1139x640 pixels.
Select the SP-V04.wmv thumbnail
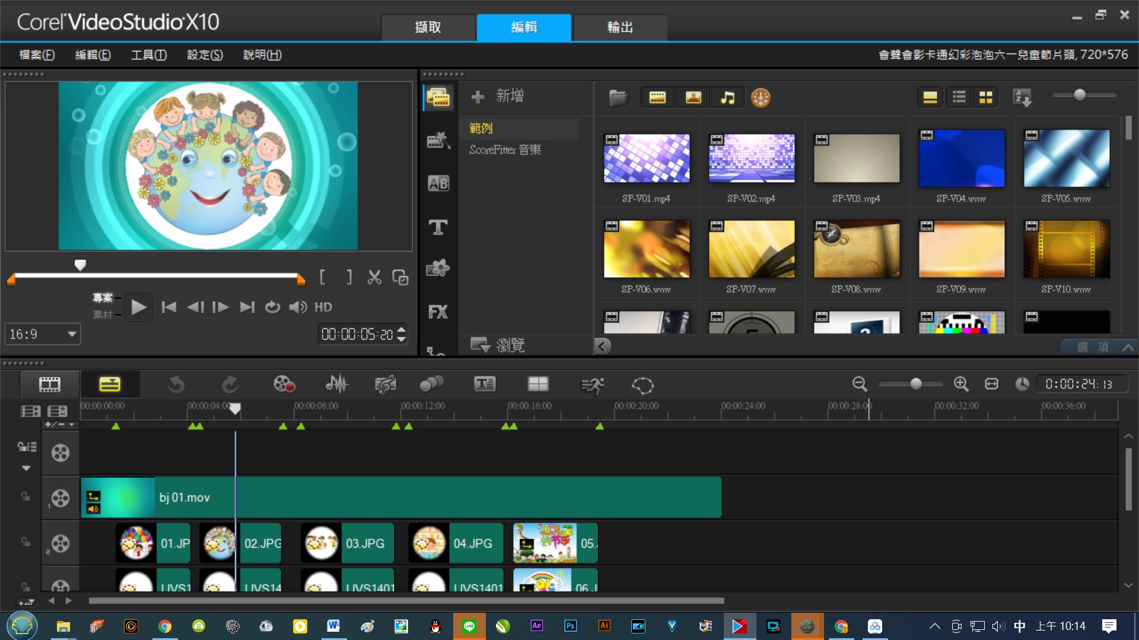click(x=961, y=158)
